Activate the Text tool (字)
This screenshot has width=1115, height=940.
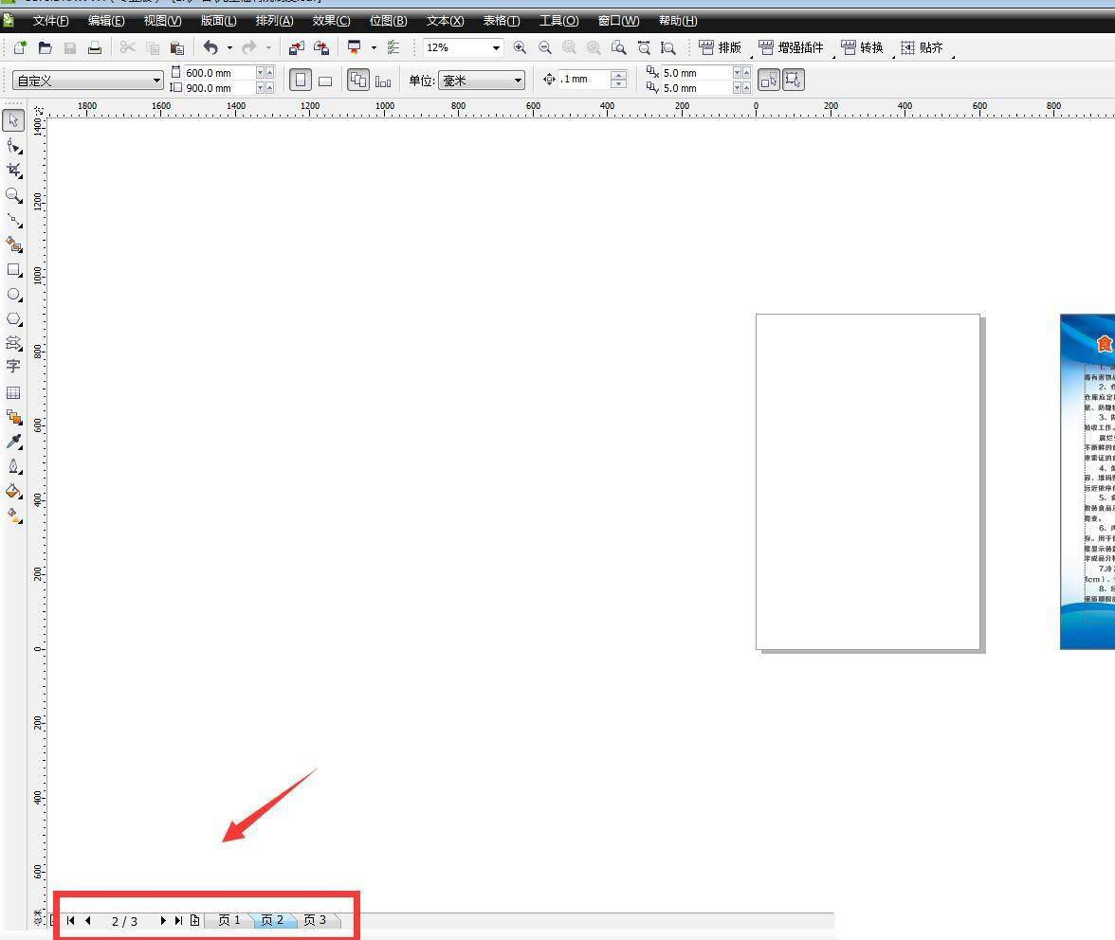[x=13, y=367]
